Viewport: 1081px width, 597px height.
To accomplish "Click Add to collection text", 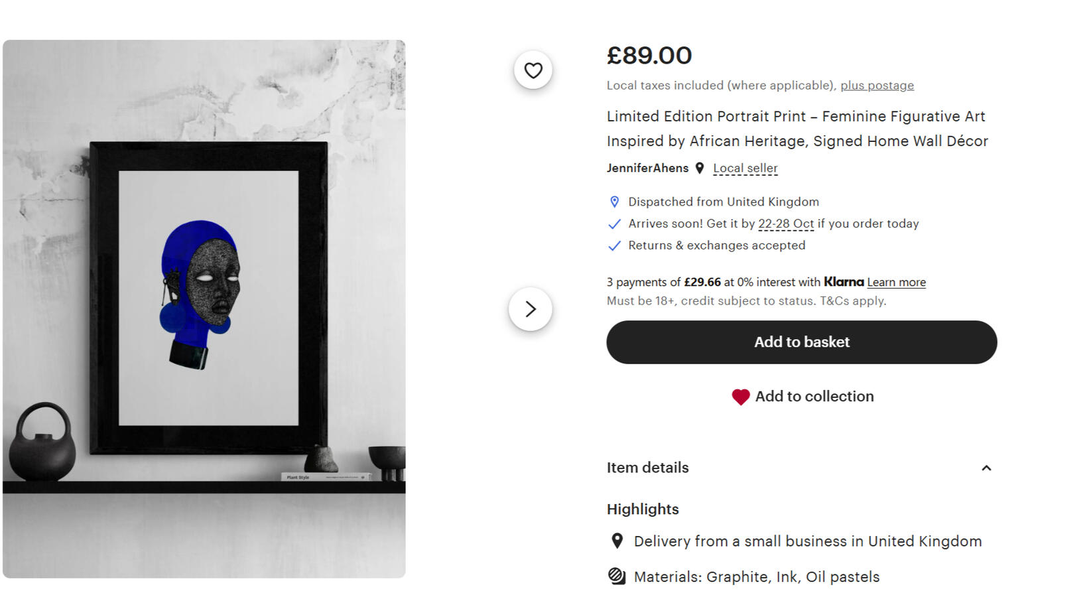I will [x=814, y=397].
